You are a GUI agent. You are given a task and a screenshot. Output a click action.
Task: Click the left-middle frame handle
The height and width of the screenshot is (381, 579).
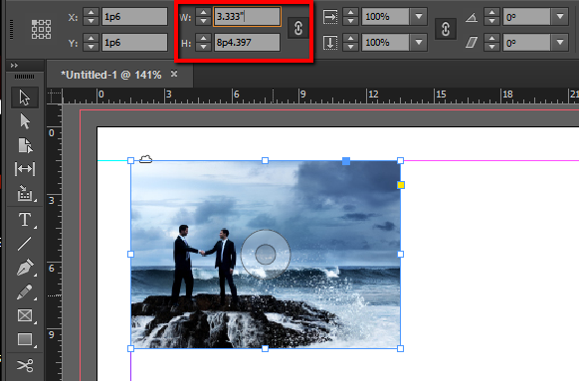(130, 254)
